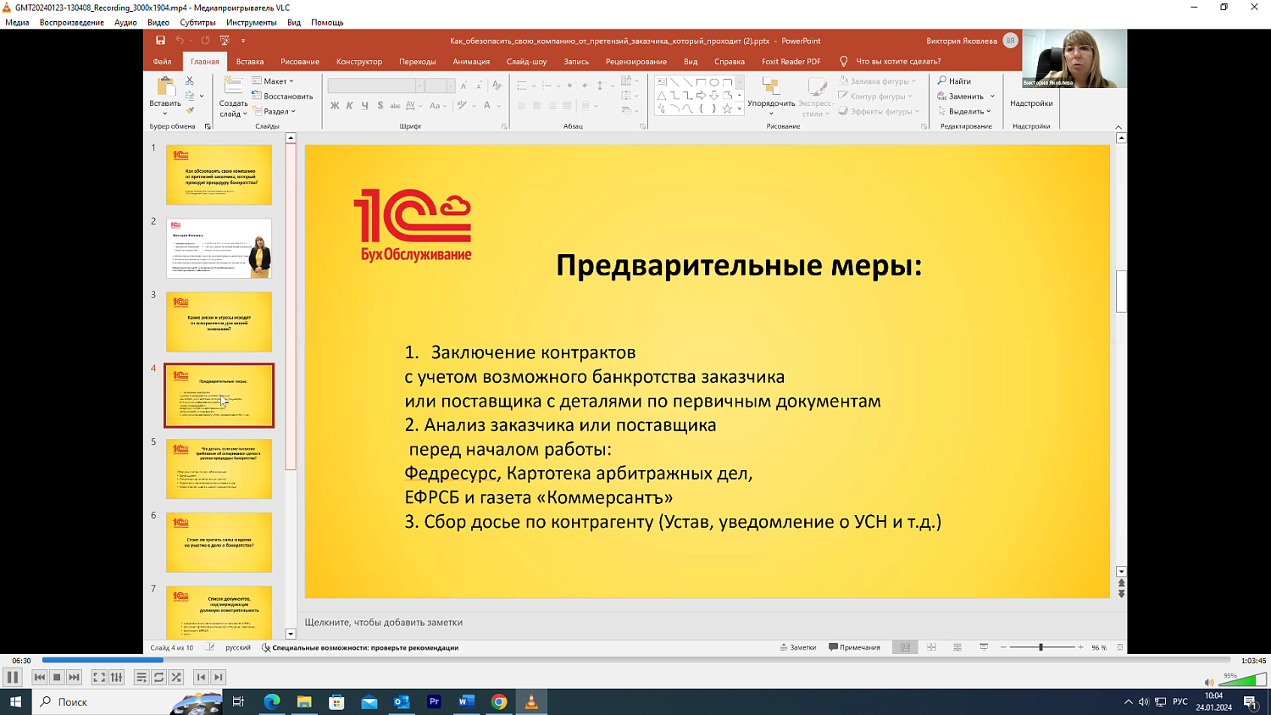Switch to the Анимация ribbon tab

coord(472,61)
